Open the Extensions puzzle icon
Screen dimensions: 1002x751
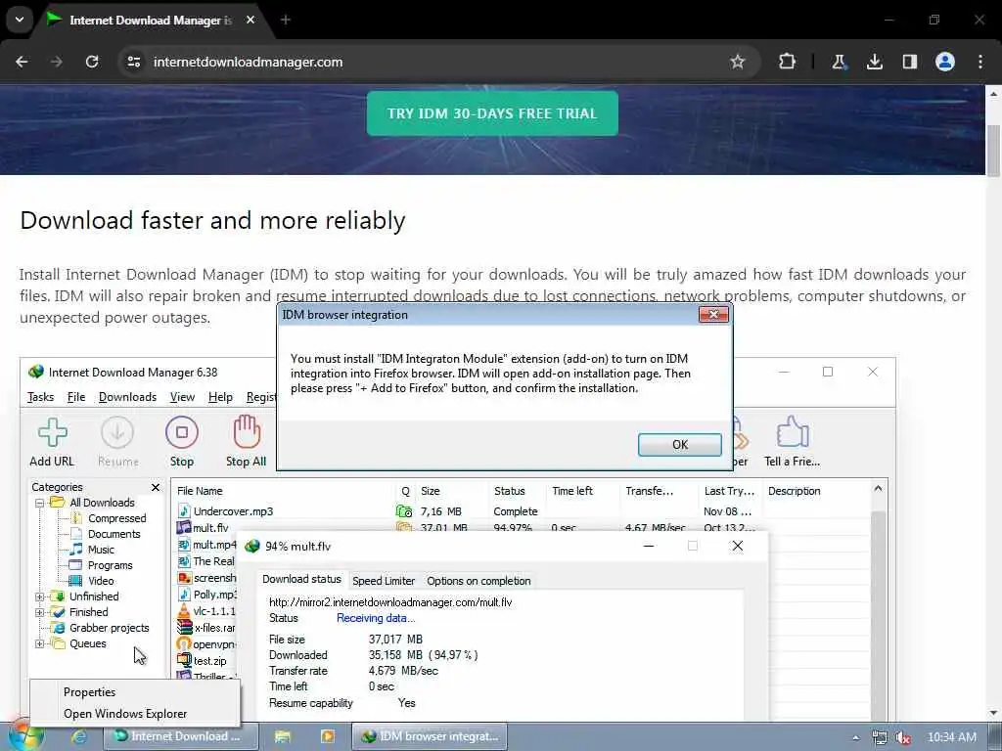(x=788, y=62)
